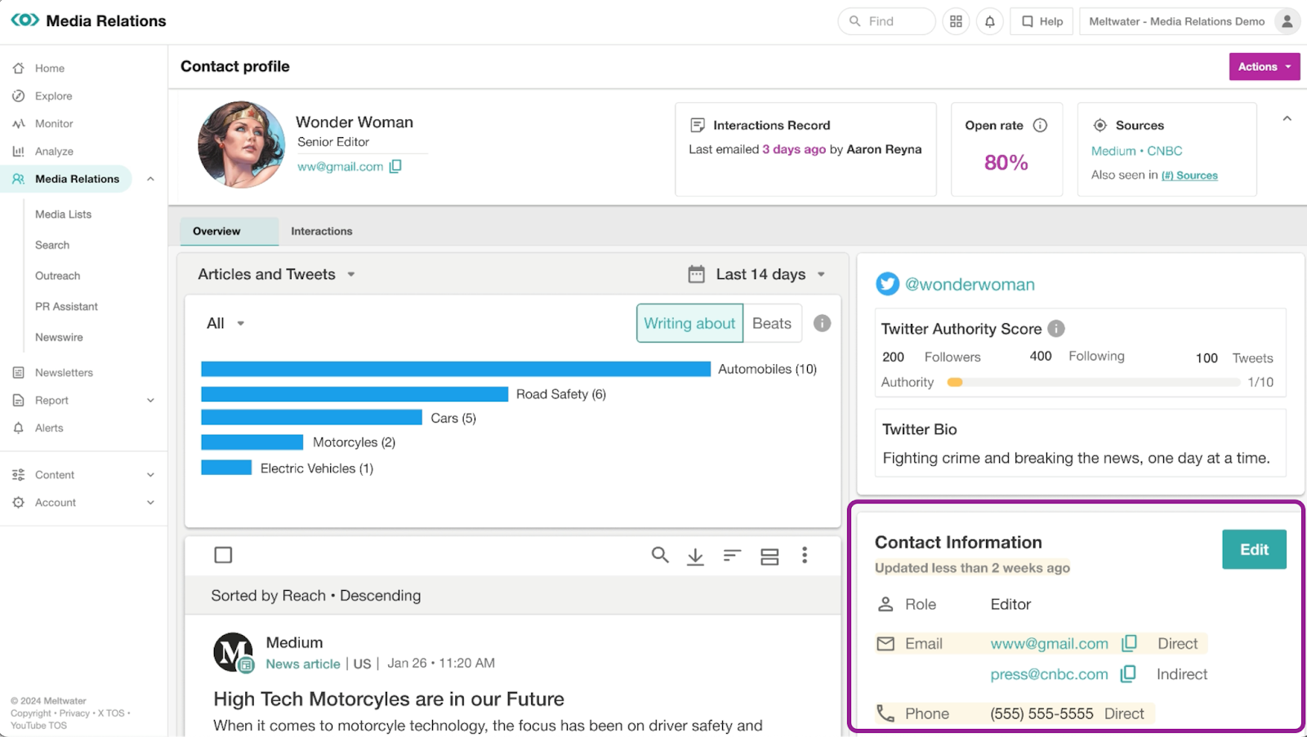Image resolution: width=1307 pixels, height=737 pixels.
Task: Copy the ww@gmail.com email in header
Action: pos(395,166)
